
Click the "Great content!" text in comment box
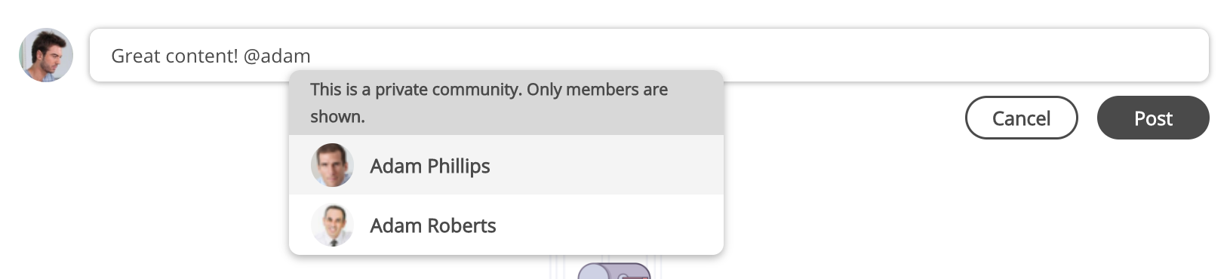(x=174, y=56)
